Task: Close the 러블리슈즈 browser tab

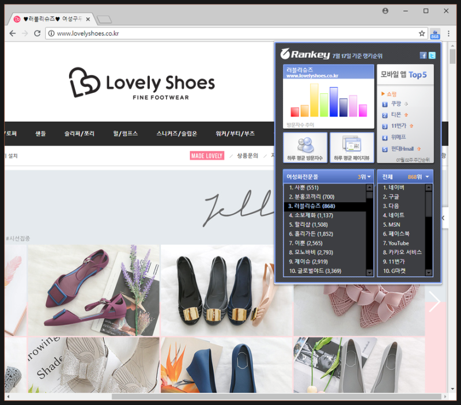Action: pos(88,19)
